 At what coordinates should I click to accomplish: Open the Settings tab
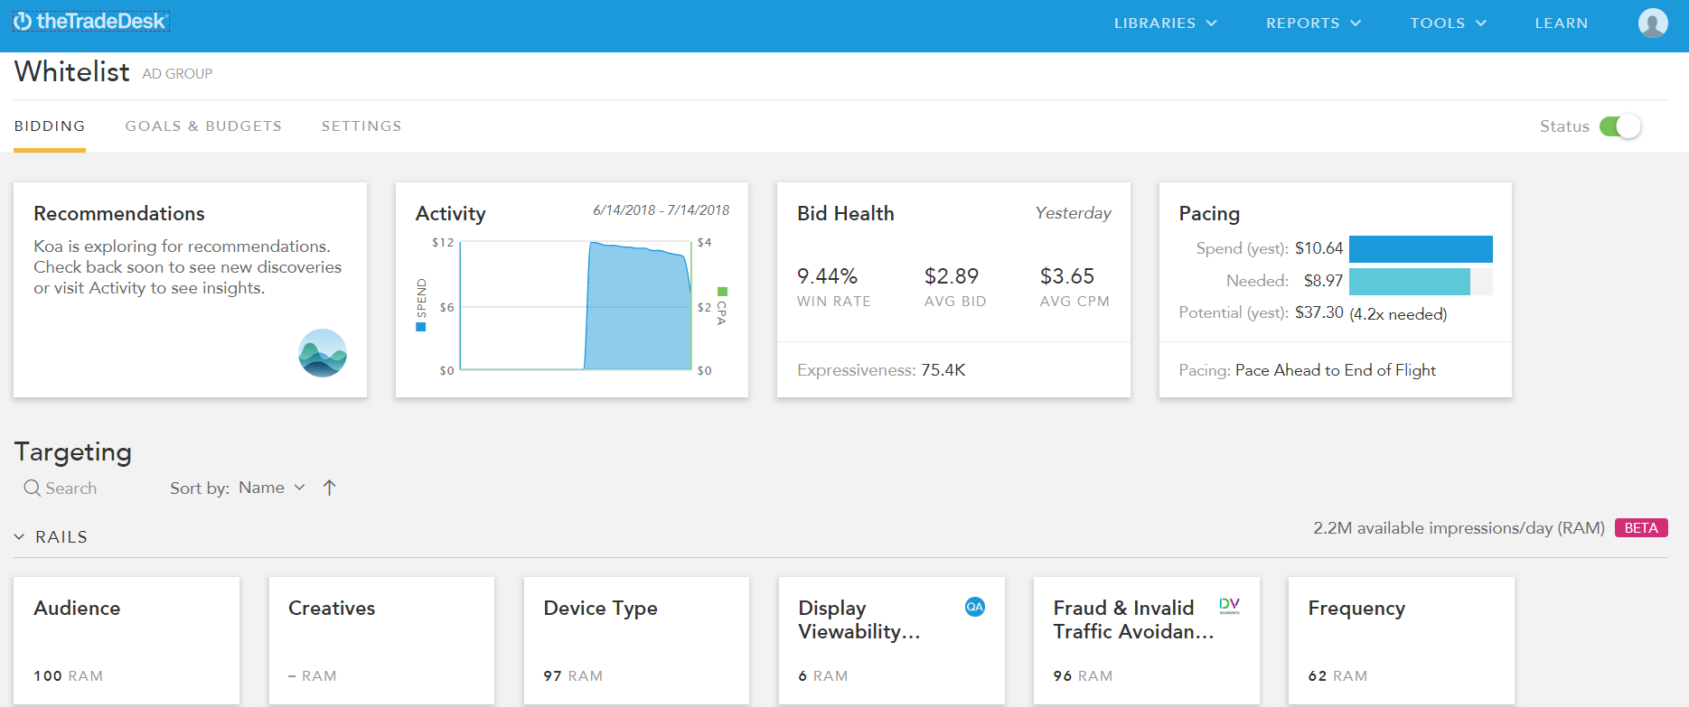(361, 126)
